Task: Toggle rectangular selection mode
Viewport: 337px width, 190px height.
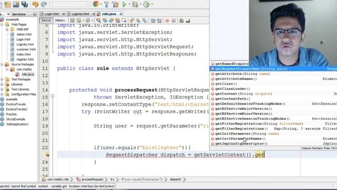Action: coord(124,21)
